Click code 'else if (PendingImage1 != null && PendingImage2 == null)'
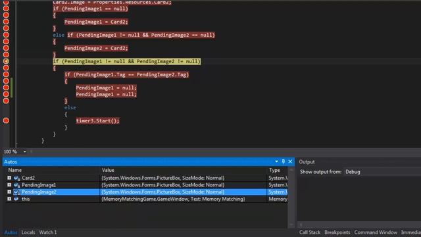This screenshot has height=237, width=421. 134,35
